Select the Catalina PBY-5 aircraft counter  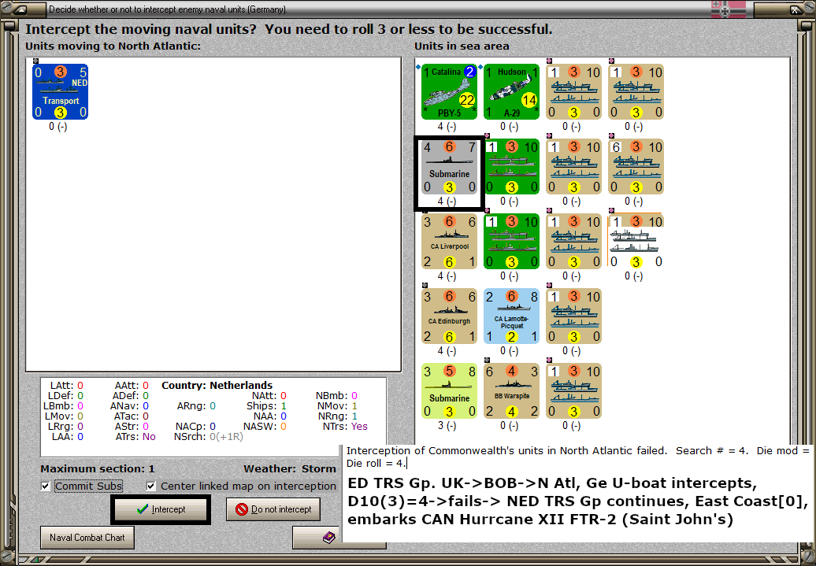[449, 92]
